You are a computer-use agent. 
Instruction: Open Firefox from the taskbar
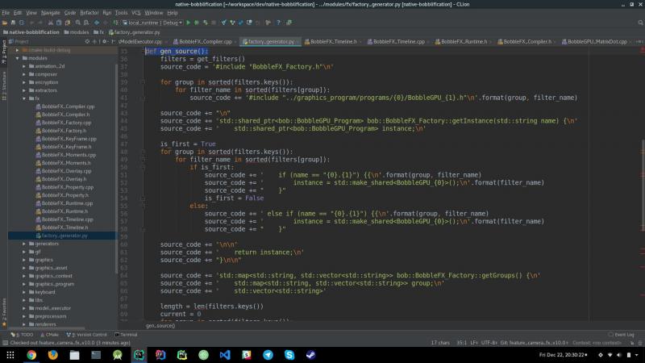point(52,354)
